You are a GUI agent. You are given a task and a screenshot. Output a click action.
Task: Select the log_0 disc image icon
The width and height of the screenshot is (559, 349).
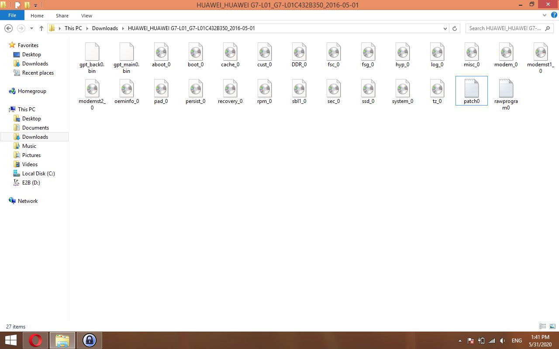tap(437, 51)
